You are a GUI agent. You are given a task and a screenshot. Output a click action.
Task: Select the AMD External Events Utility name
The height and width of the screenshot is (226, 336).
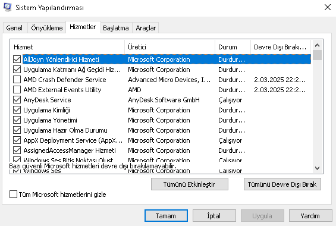[62, 90]
